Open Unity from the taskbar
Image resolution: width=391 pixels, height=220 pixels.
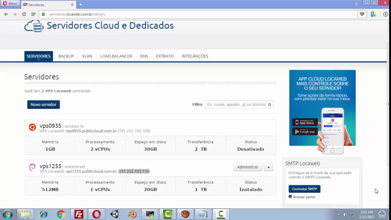coord(115,214)
